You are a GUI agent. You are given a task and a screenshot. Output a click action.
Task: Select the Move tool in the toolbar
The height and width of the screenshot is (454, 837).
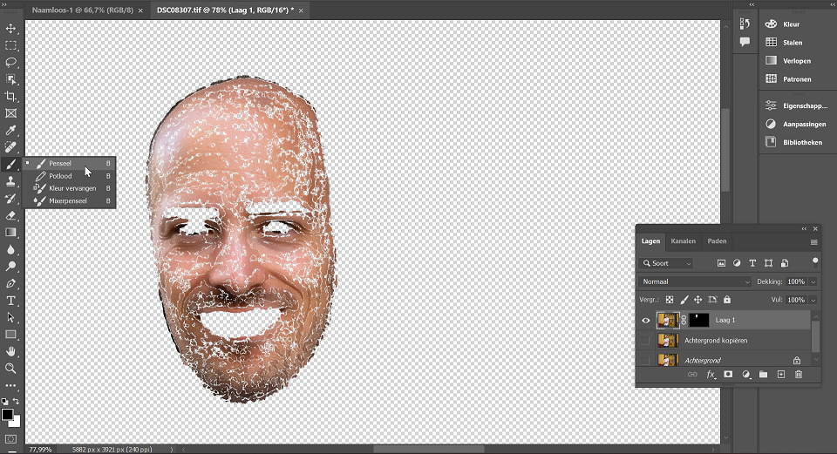point(11,29)
